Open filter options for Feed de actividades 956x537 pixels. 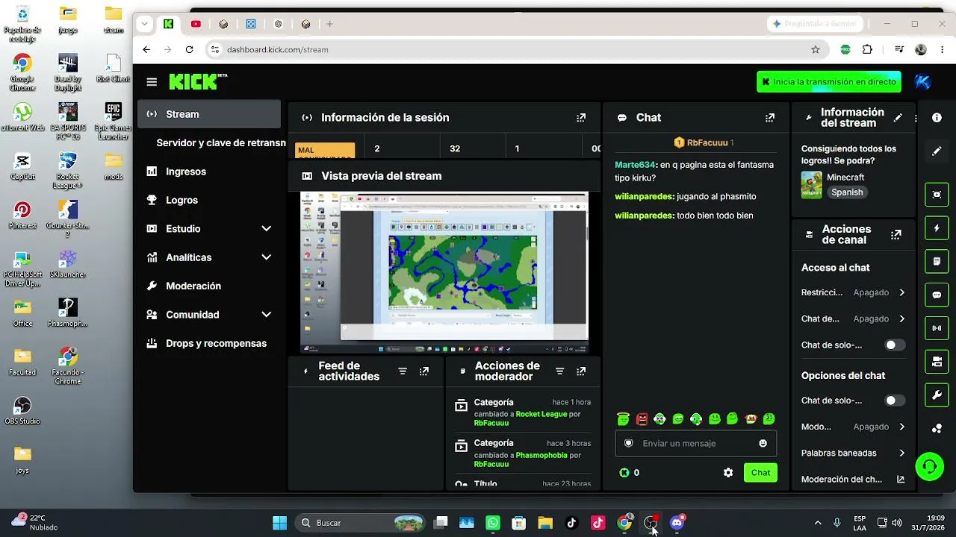tap(403, 371)
